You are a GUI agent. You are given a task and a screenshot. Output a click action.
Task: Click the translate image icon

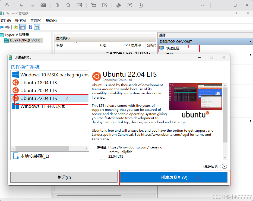click(x=119, y=5)
